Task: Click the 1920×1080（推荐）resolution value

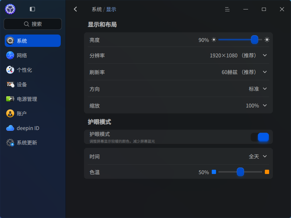Action: (x=233, y=56)
